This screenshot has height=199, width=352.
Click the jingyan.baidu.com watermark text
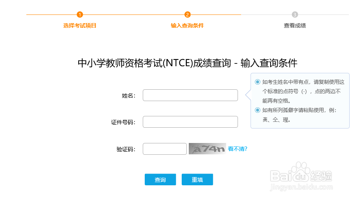click(301, 187)
